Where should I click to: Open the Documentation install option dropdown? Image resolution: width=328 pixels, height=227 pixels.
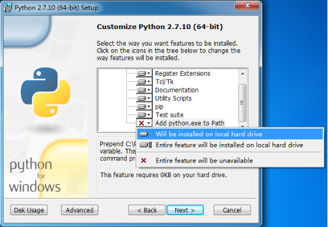(x=144, y=90)
